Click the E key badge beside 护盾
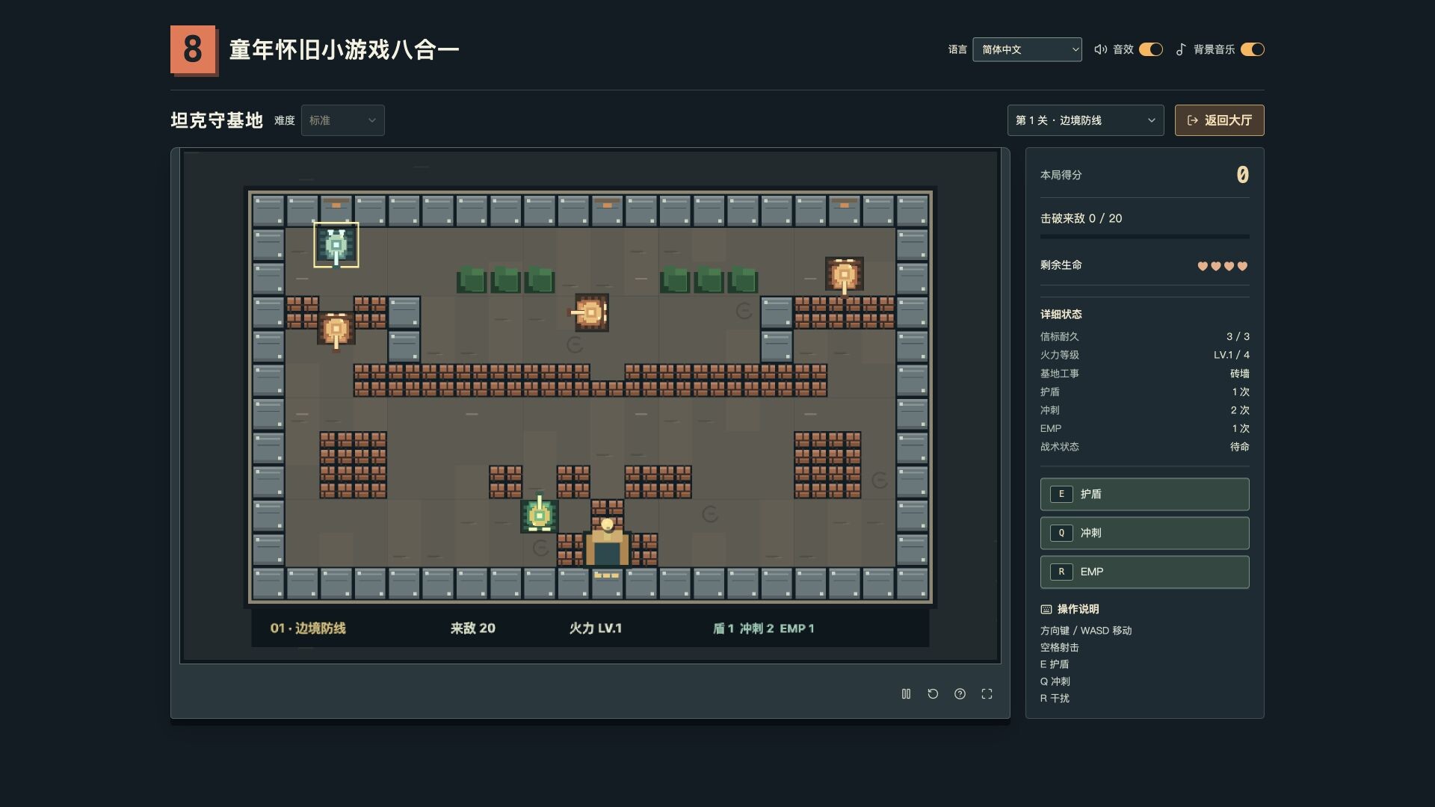Image resolution: width=1435 pixels, height=807 pixels. click(x=1061, y=494)
